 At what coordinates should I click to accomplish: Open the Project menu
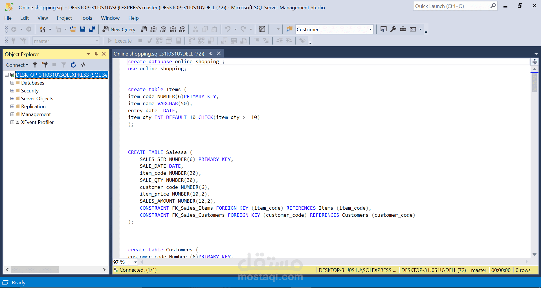[x=64, y=18]
